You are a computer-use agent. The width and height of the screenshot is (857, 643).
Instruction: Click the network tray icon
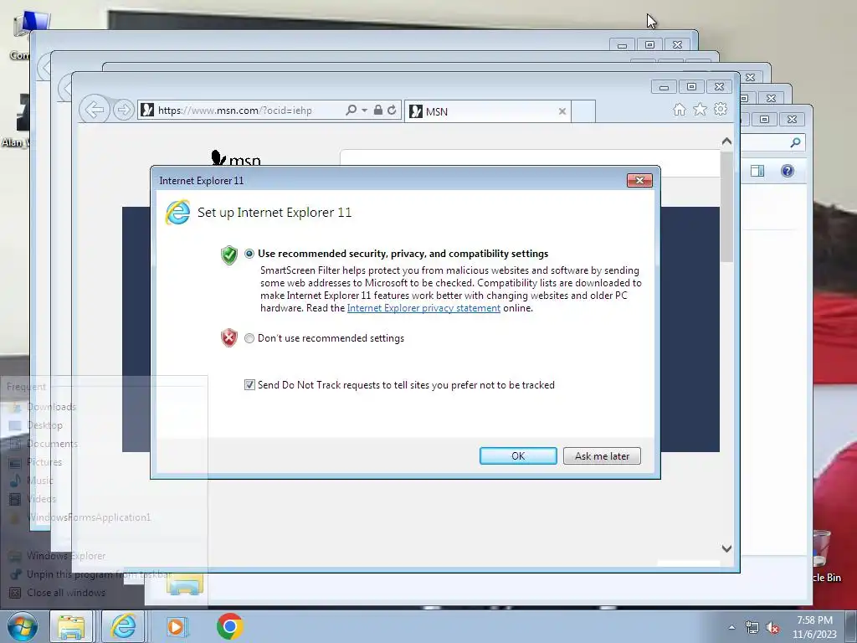tap(752, 628)
